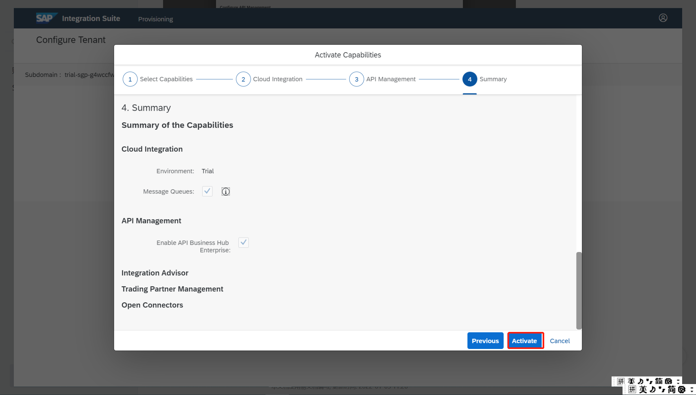This screenshot has height=395, width=696.
Task: Select step 4 Summary
Action: [485, 79]
